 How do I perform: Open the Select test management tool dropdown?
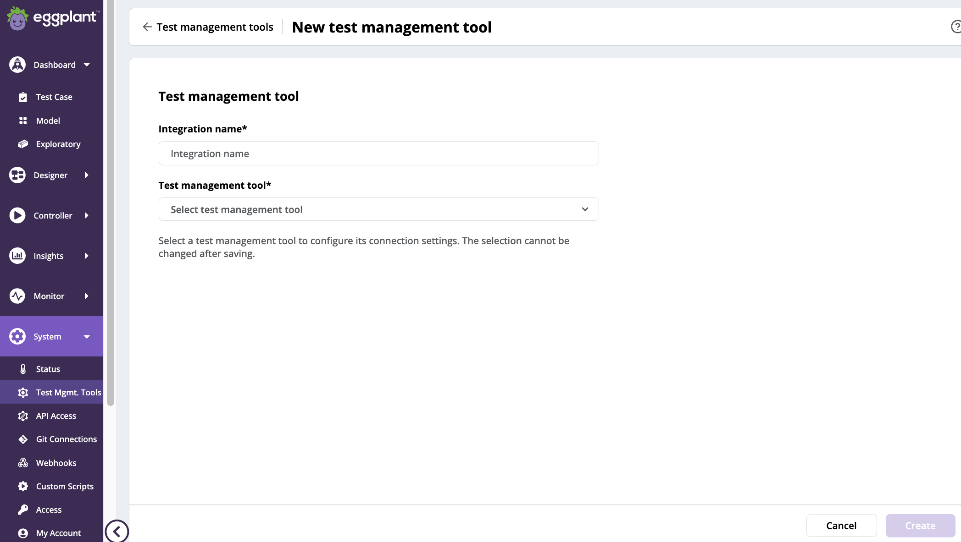pyautogui.click(x=378, y=209)
